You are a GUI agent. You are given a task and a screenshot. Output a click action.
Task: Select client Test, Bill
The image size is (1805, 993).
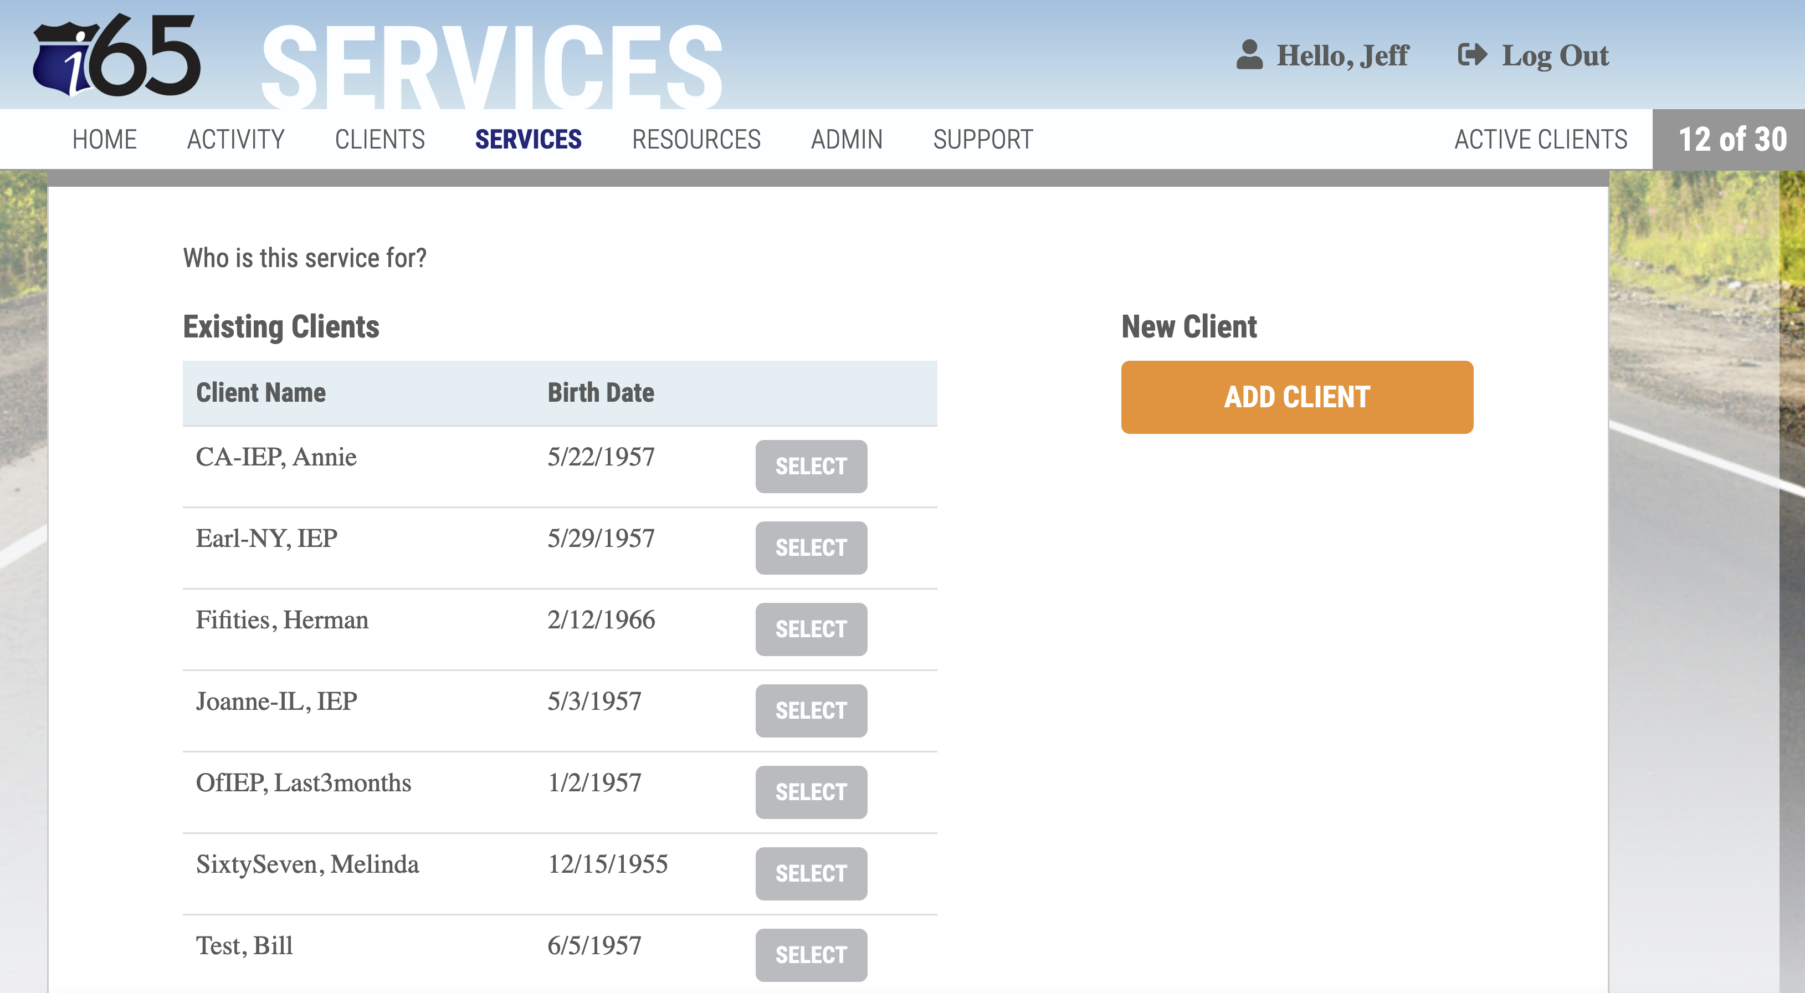point(811,955)
